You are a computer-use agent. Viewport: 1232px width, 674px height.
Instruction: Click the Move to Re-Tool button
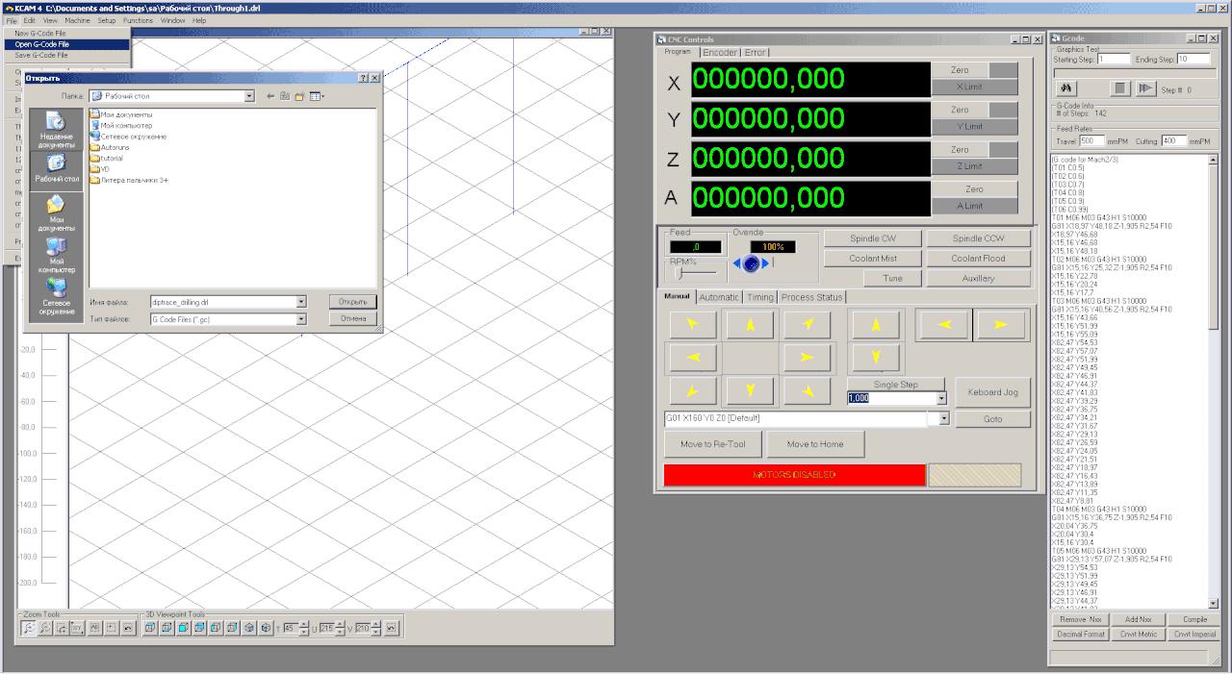(712, 444)
